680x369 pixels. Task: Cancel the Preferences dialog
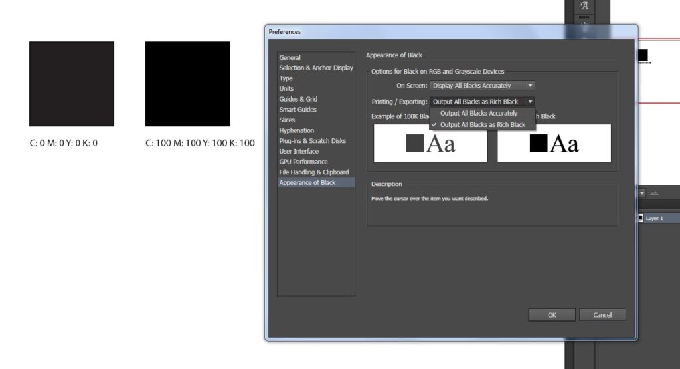coord(602,315)
